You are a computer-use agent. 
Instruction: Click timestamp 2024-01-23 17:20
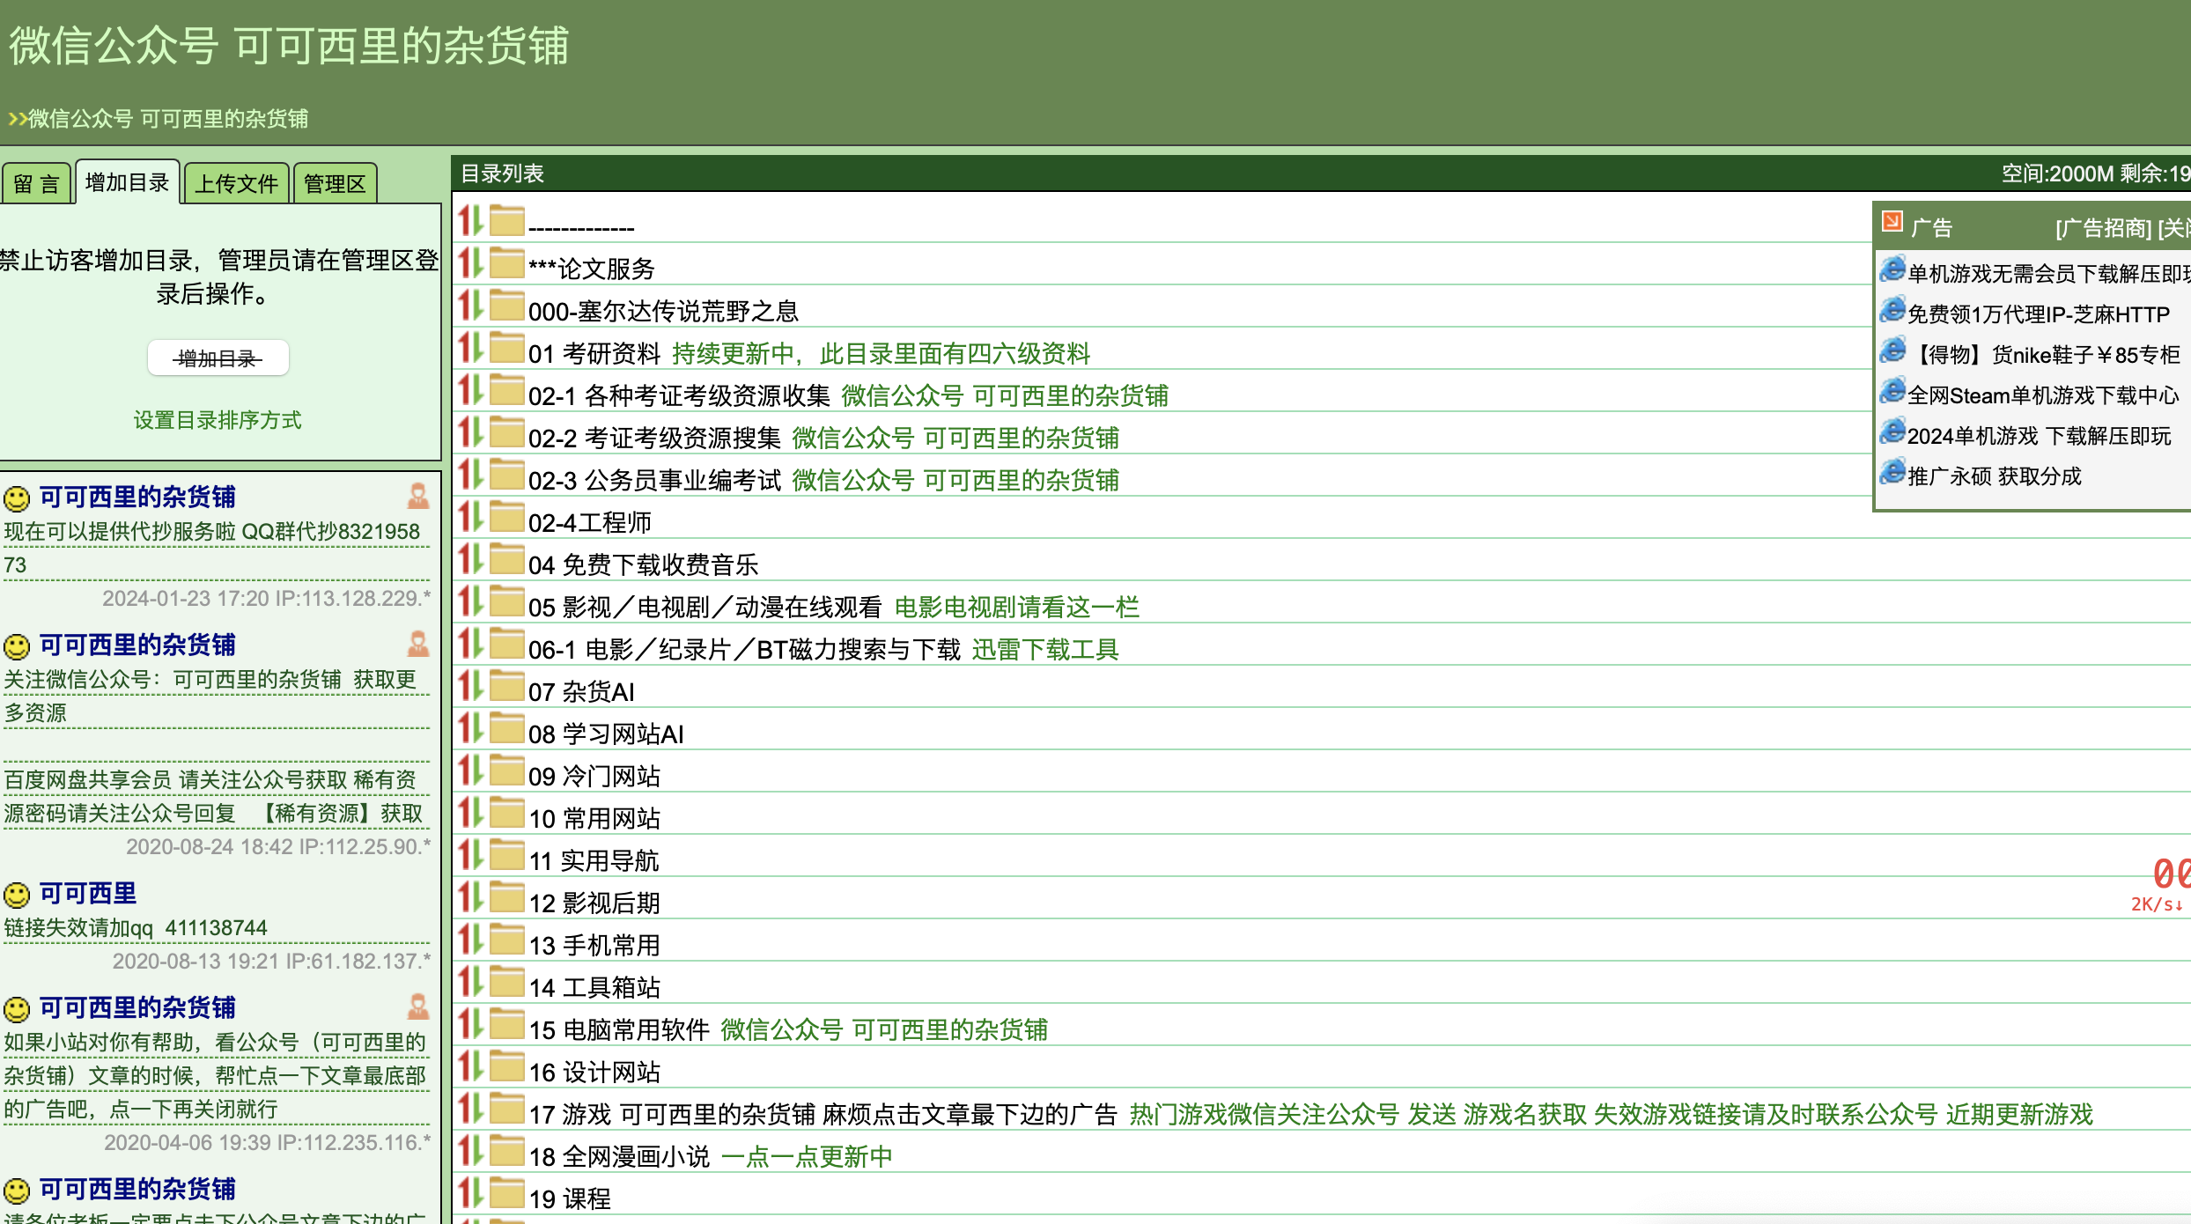[x=186, y=599]
